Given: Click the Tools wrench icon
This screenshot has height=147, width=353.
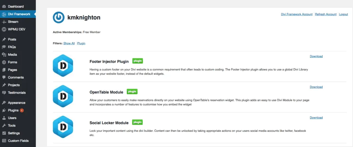Looking at the screenshot, I should (4, 126).
